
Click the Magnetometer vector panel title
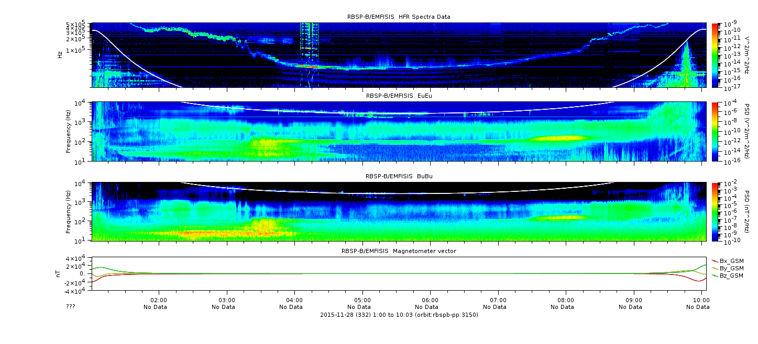click(x=399, y=251)
